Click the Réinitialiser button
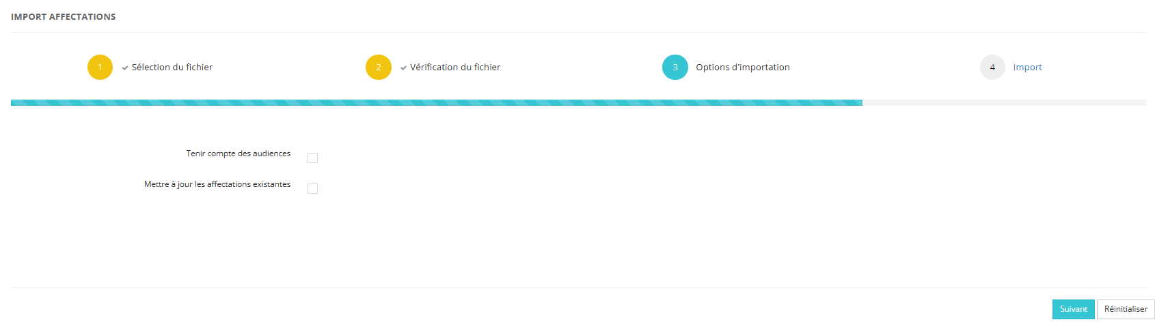 1125,309
